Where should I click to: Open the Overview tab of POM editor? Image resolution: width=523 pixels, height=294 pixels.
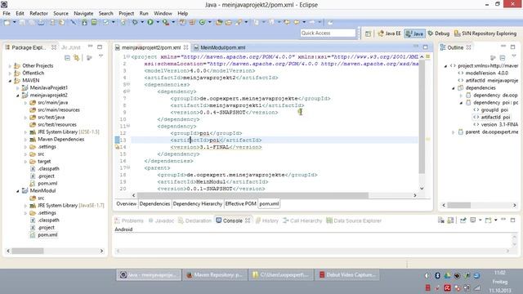point(127,203)
